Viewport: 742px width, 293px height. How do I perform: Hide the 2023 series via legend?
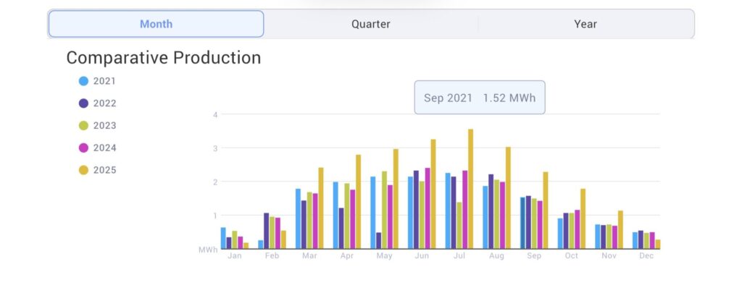click(x=83, y=126)
